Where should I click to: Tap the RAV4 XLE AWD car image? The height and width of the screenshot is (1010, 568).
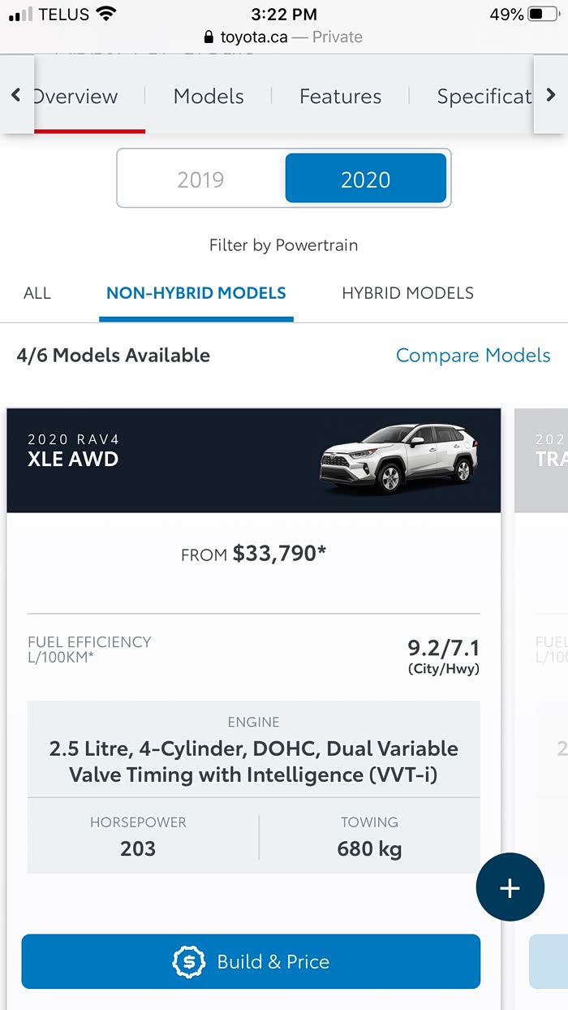(398, 459)
